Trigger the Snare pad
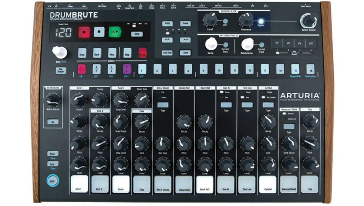This screenshot has height=206, width=364. point(121,184)
